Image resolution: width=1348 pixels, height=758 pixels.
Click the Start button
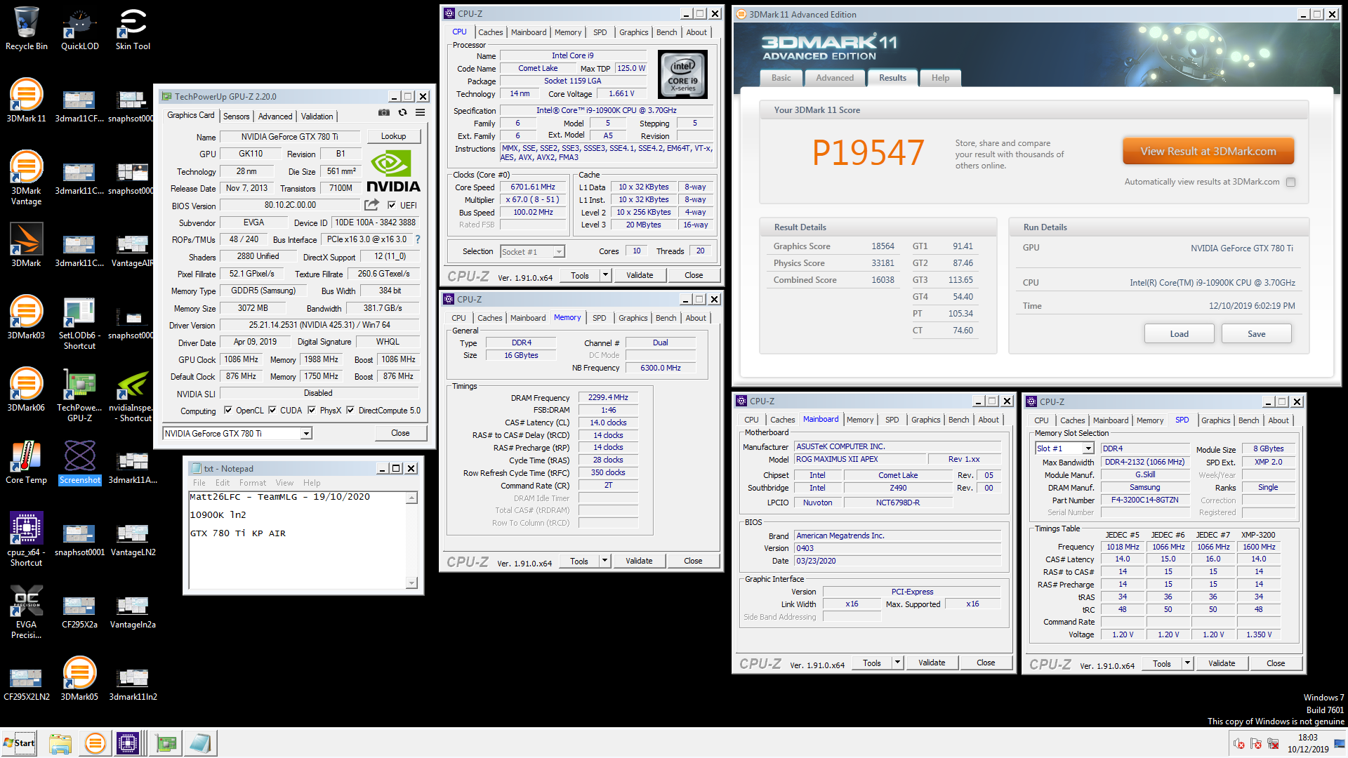pos(20,743)
